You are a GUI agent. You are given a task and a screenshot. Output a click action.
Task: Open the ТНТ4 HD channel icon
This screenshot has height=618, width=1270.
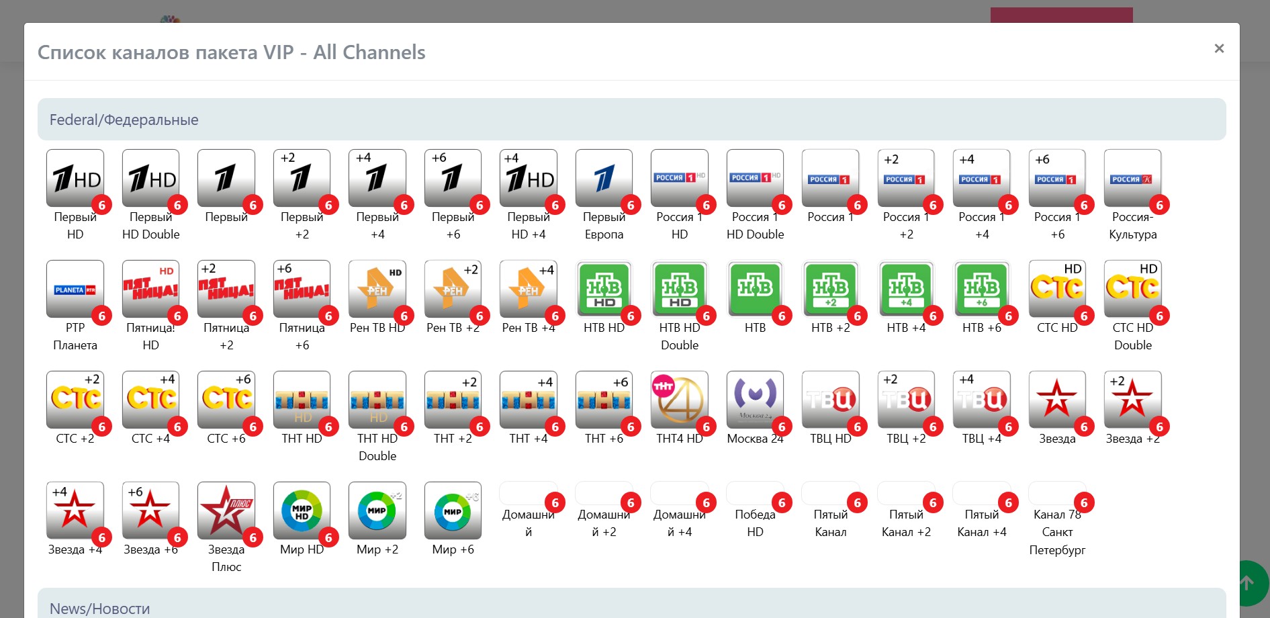click(x=679, y=400)
